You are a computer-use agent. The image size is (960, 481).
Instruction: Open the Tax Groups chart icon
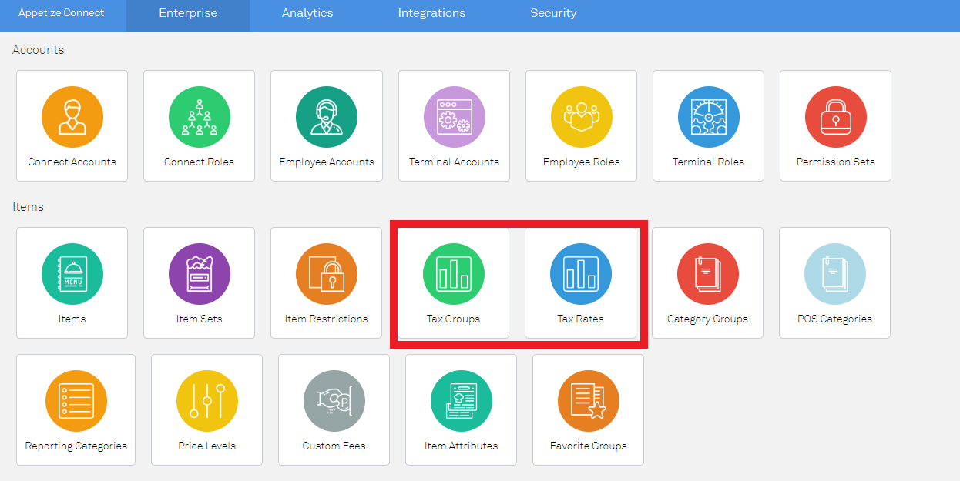[x=454, y=274]
